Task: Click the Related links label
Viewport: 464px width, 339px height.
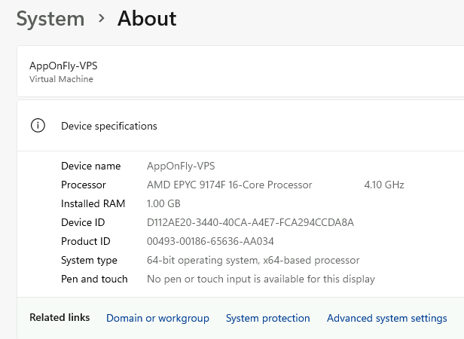Action: pyautogui.click(x=60, y=318)
